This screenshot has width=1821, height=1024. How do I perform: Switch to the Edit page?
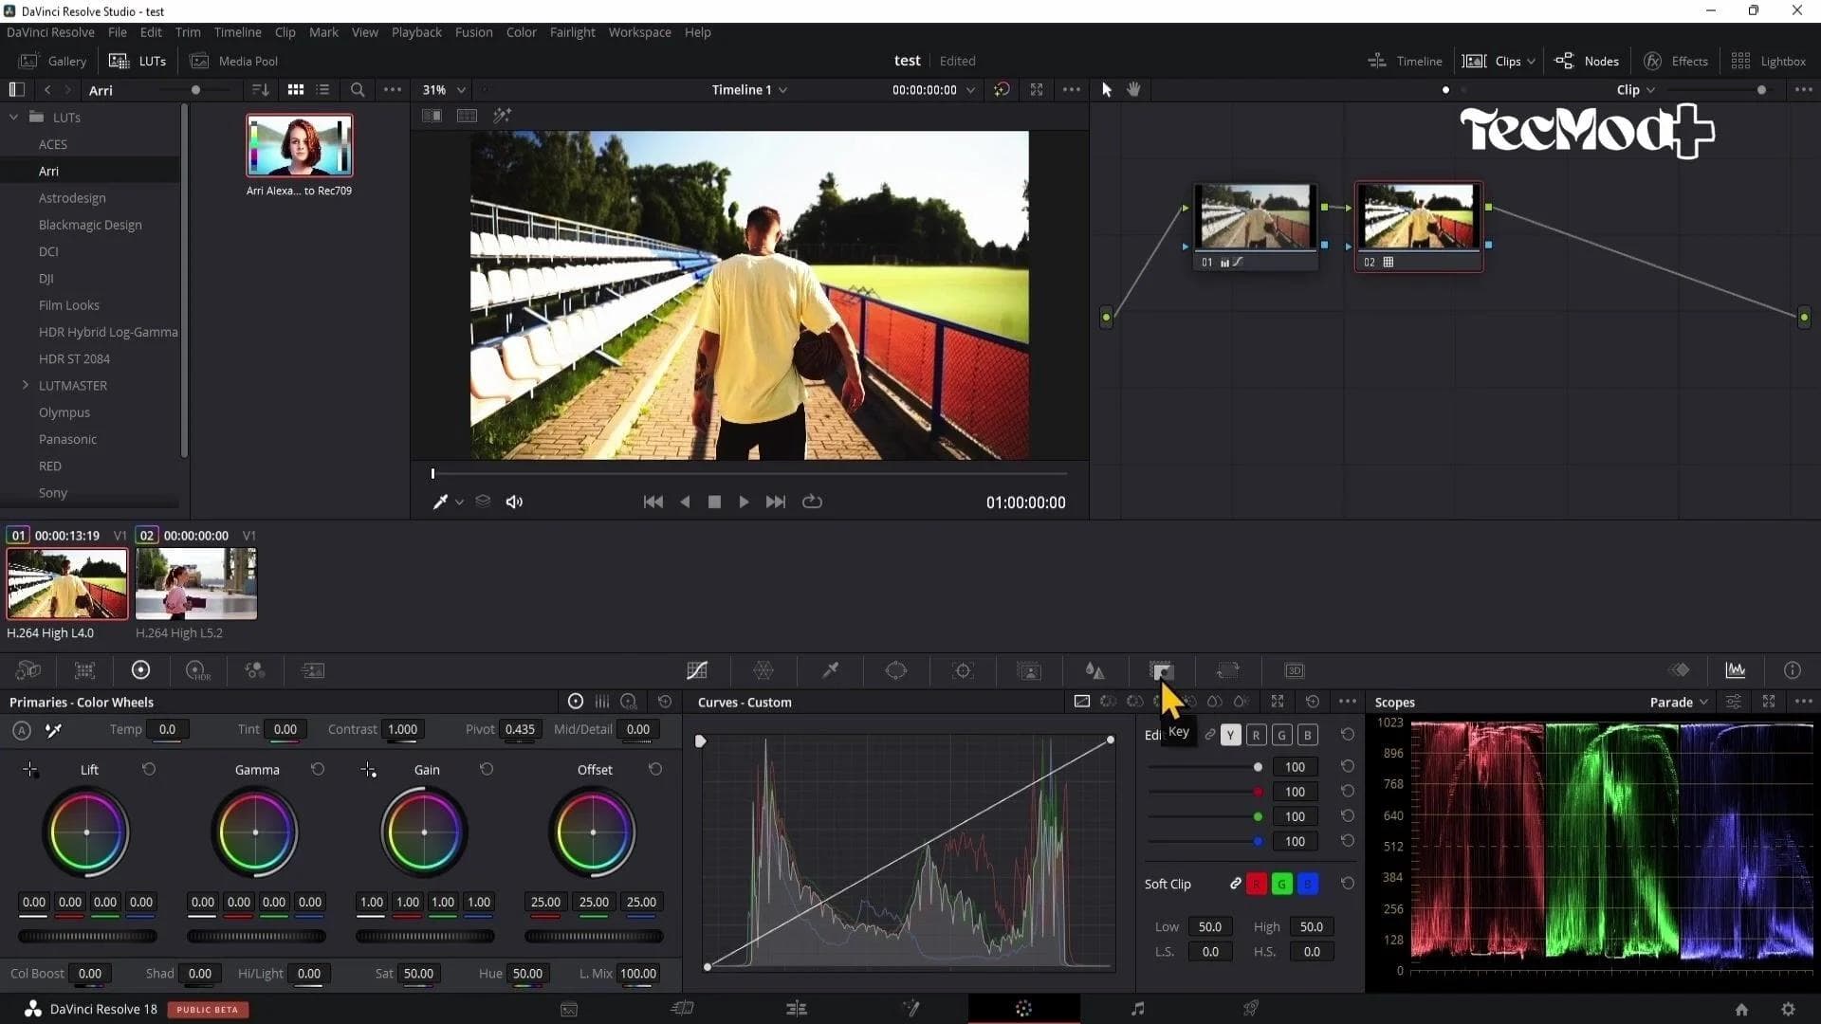point(797,1008)
